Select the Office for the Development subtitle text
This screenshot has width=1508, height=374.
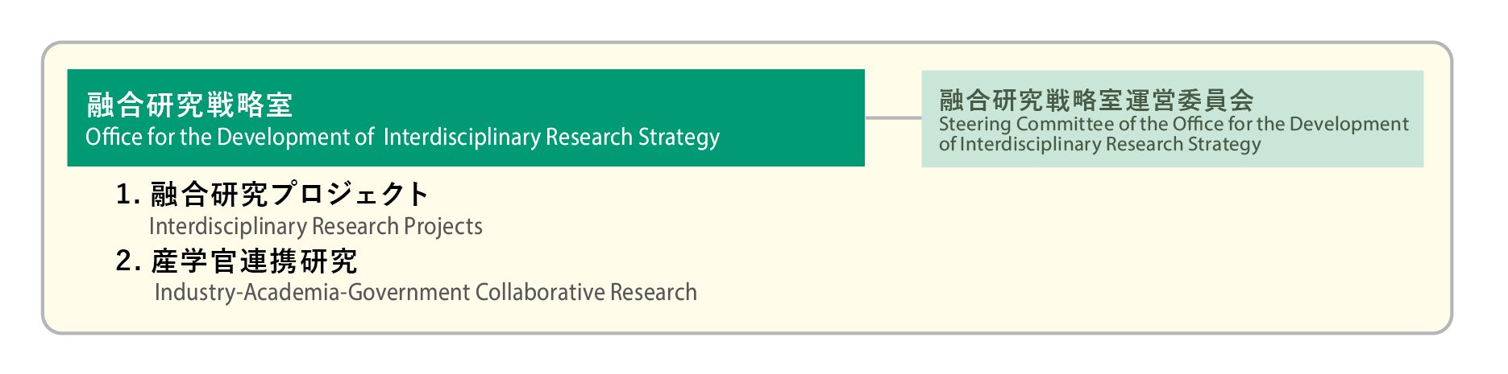[x=402, y=138]
